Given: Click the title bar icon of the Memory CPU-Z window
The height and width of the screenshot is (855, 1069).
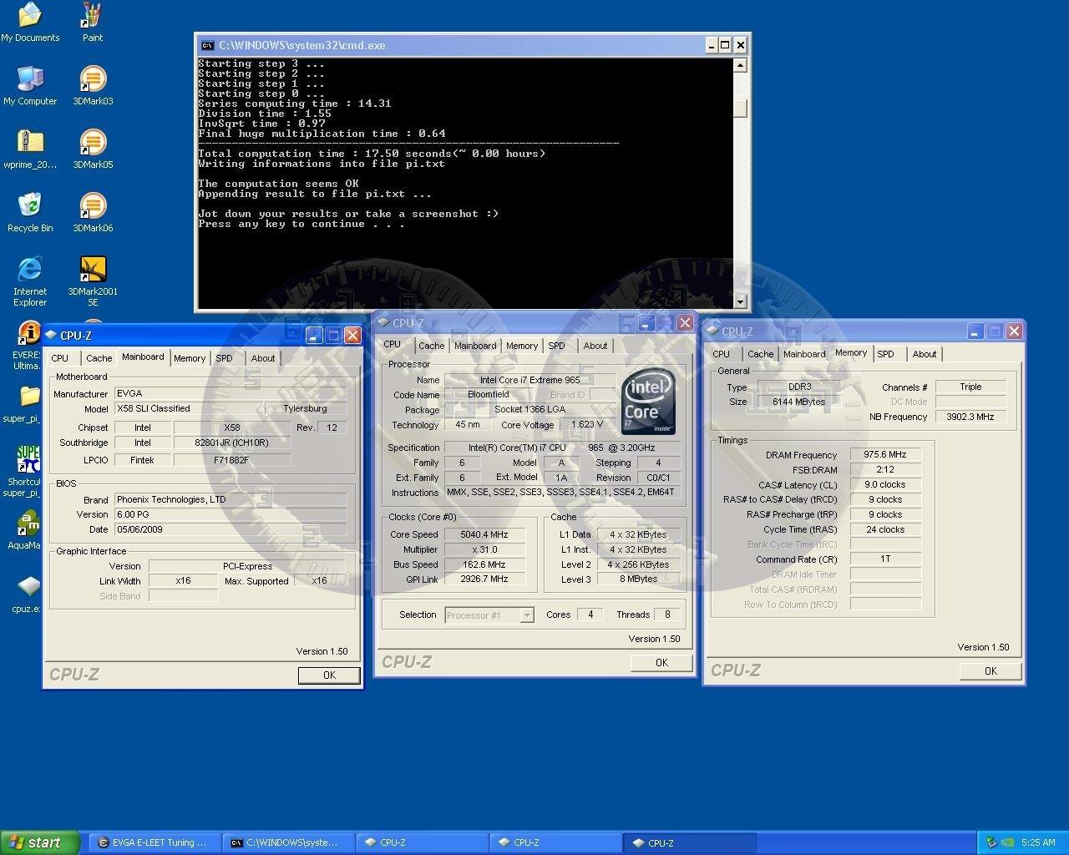Looking at the screenshot, I should point(712,331).
